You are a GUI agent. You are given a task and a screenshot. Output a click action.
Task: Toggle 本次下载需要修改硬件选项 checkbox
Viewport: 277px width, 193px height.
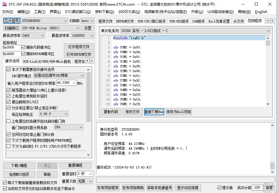8,69
